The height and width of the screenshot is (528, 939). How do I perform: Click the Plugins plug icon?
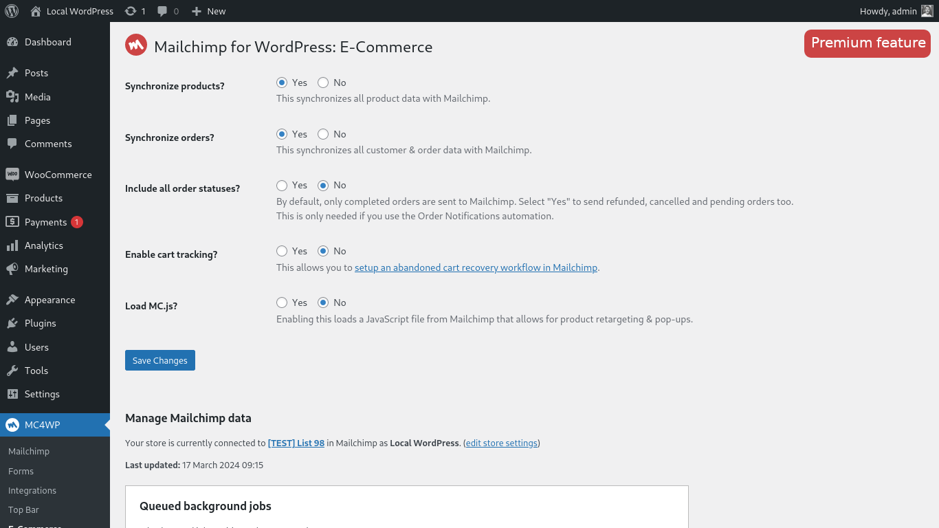coord(12,323)
